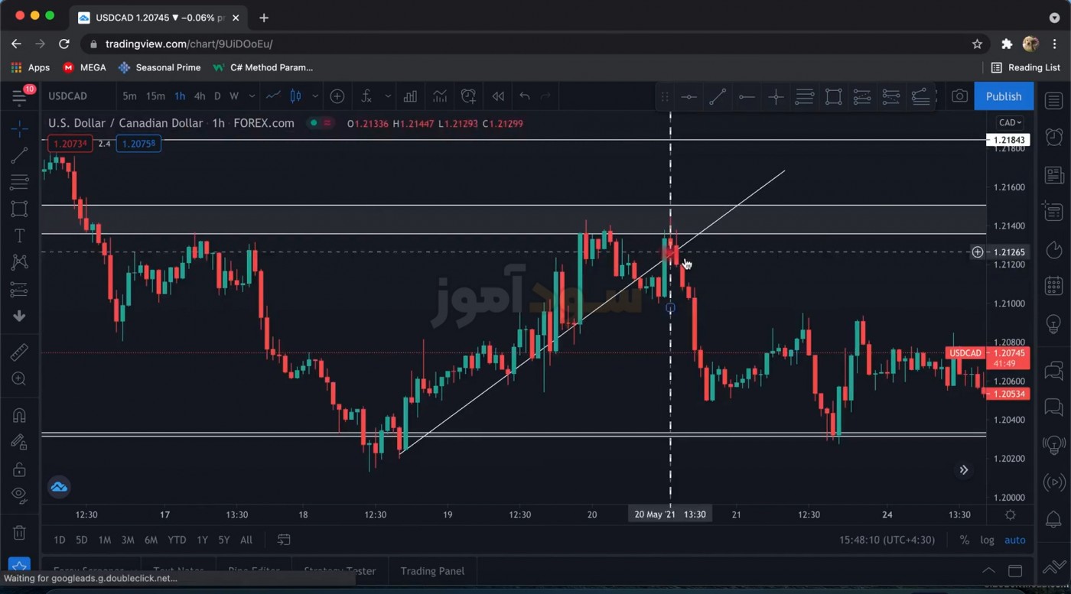Open the alerts alarm clock panel

click(1053, 138)
